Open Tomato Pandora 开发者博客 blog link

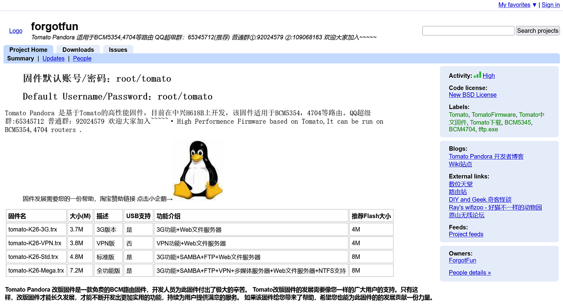tap(486, 156)
